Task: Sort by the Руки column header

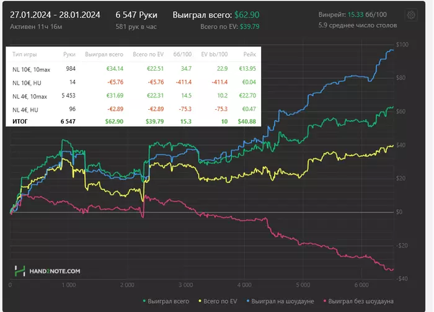Action: [69, 55]
